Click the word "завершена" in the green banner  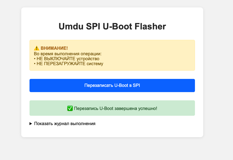128,108
